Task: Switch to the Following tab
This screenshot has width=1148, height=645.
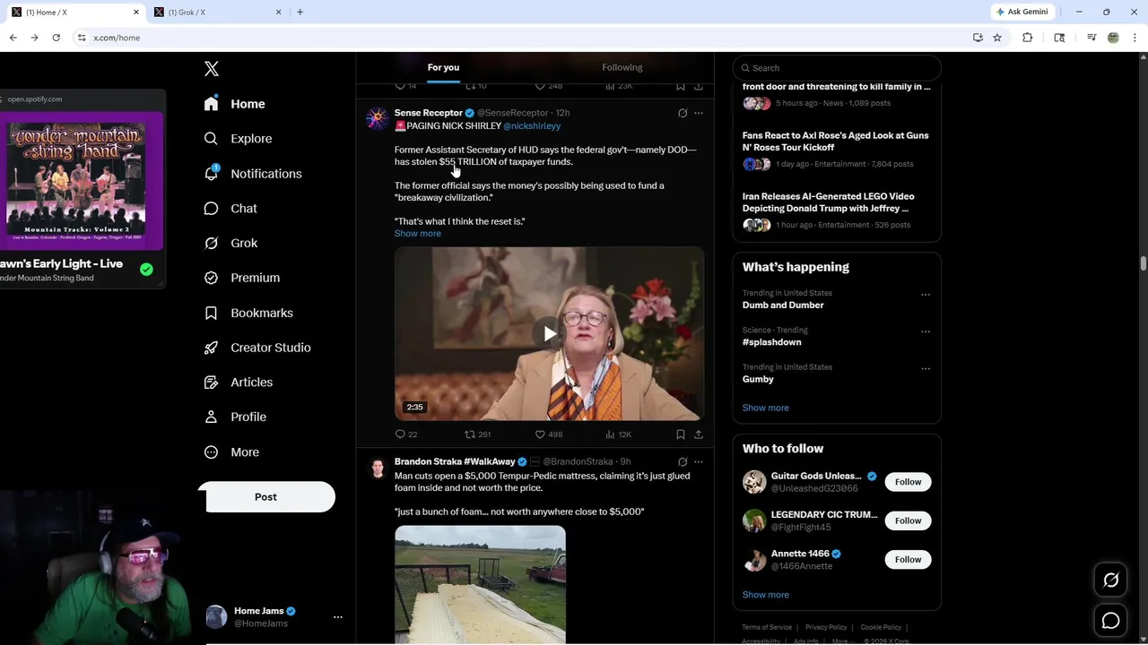Action: coord(622,67)
